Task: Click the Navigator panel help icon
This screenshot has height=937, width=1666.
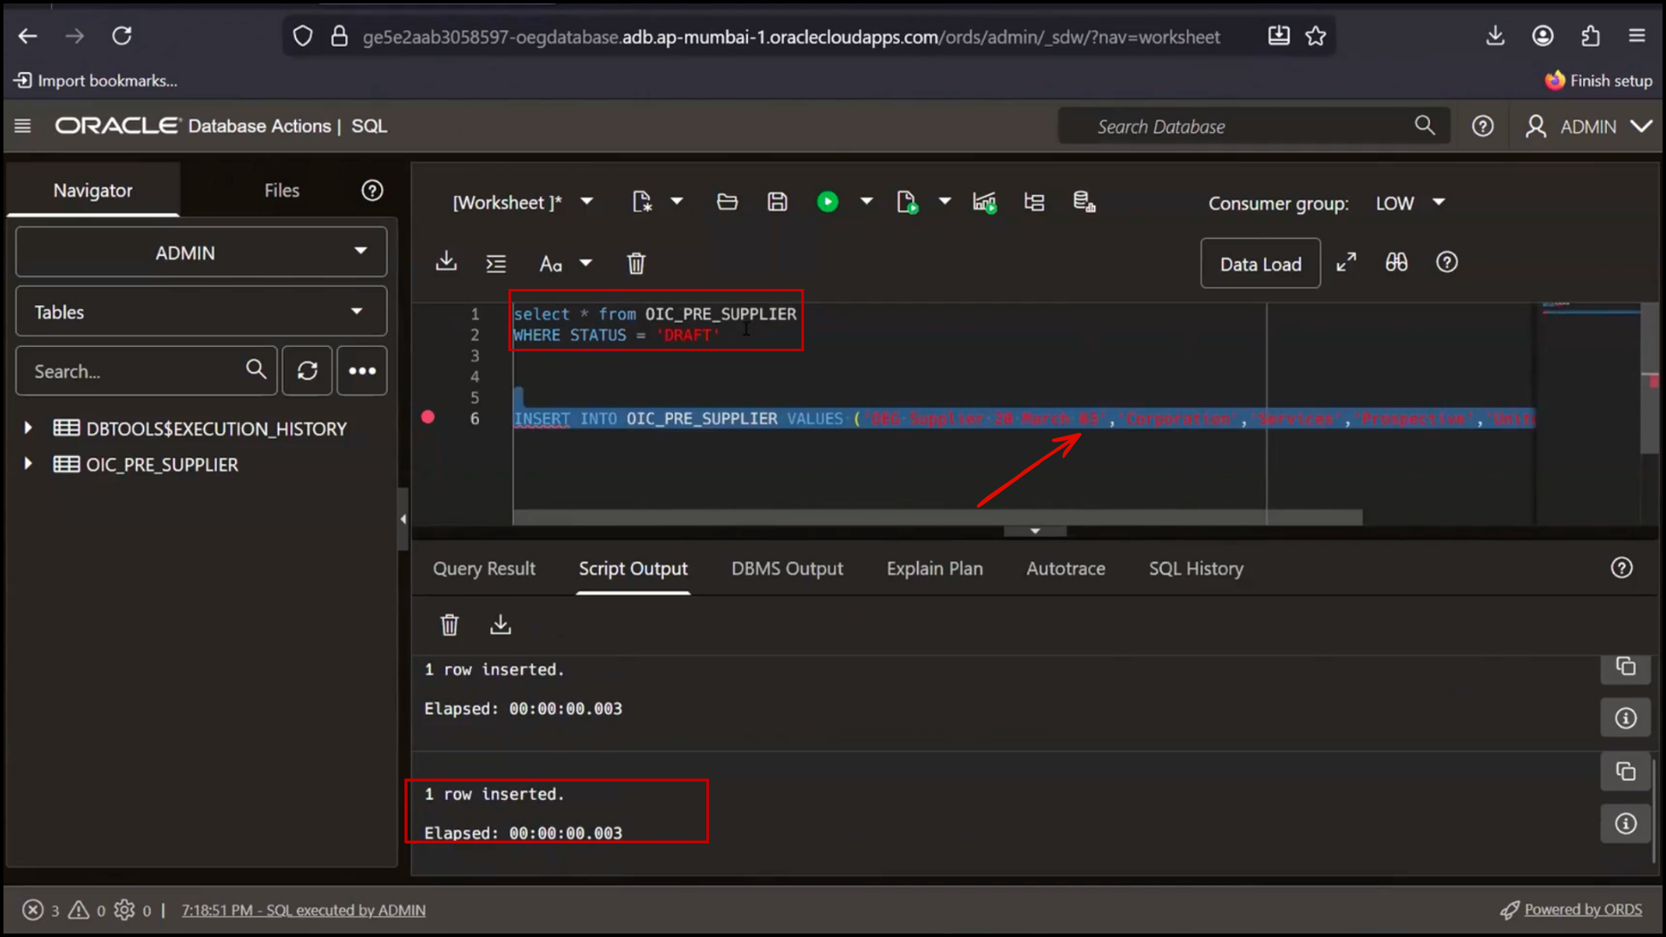Action: click(x=372, y=191)
